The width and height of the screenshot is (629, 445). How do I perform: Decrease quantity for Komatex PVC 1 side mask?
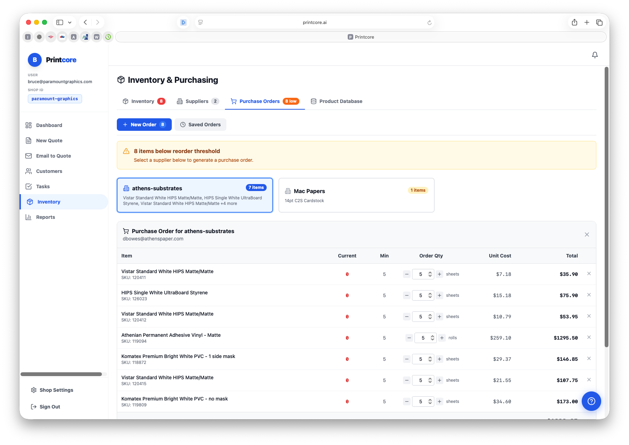pyautogui.click(x=406, y=359)
